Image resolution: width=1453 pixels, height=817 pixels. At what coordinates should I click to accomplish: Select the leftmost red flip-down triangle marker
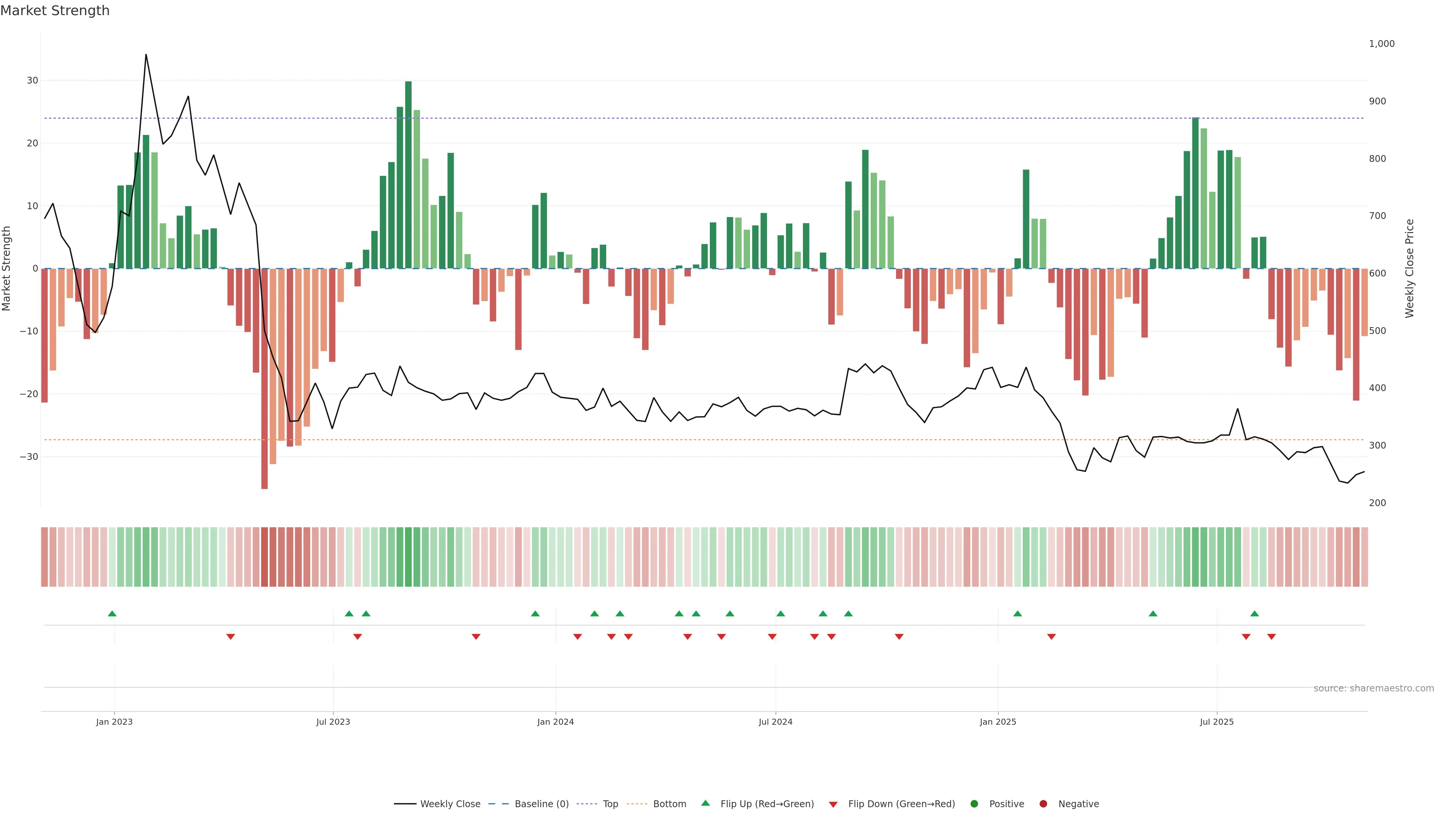[230, 637]
